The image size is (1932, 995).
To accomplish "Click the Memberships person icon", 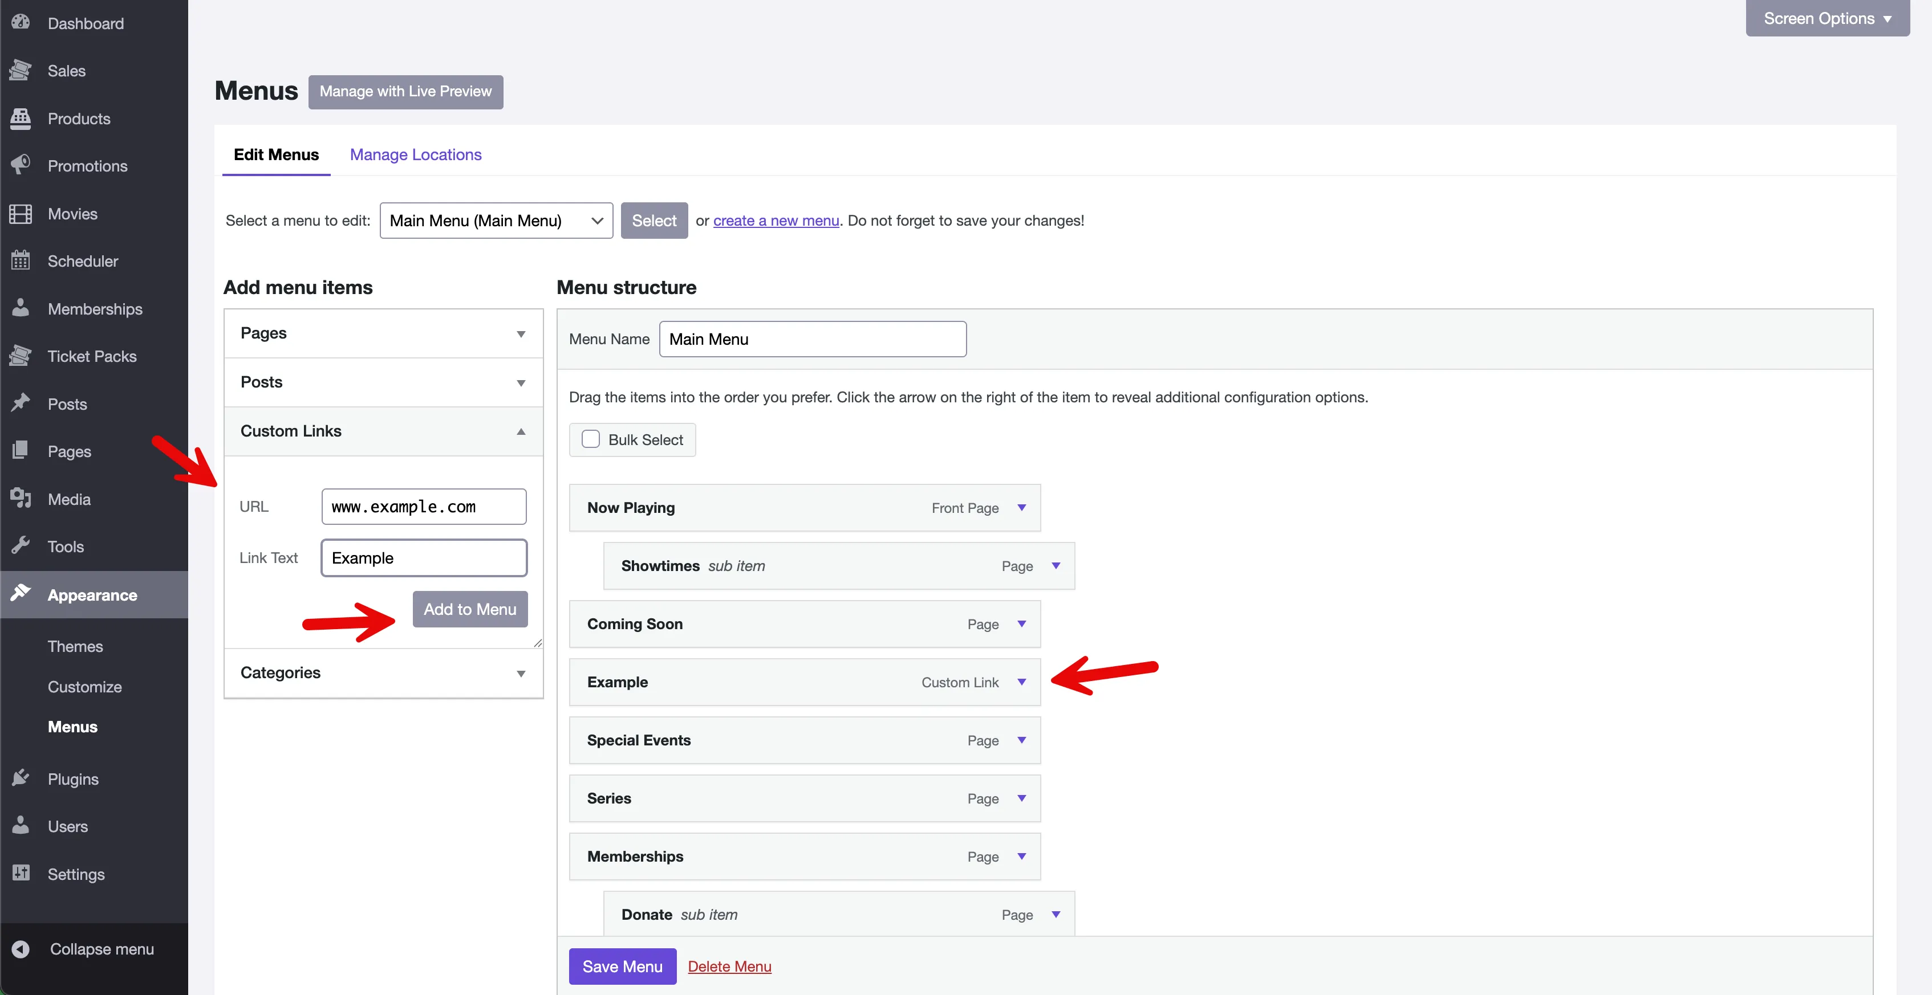I will pos(21,308).
